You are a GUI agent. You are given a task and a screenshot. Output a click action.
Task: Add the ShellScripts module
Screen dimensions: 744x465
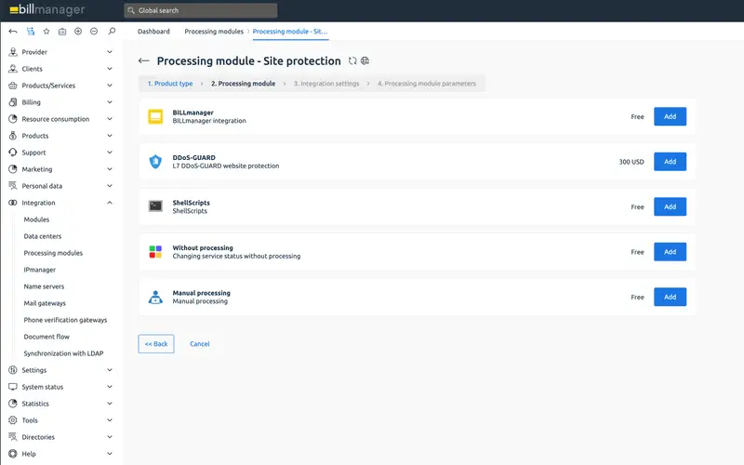(x=670, y=206)
